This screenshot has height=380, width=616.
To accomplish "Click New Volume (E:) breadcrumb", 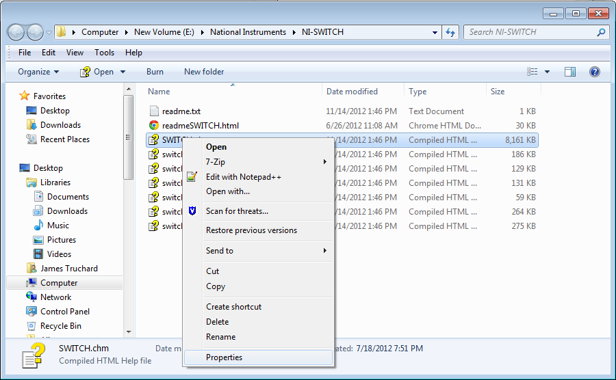I will click(x=164, y=32).
